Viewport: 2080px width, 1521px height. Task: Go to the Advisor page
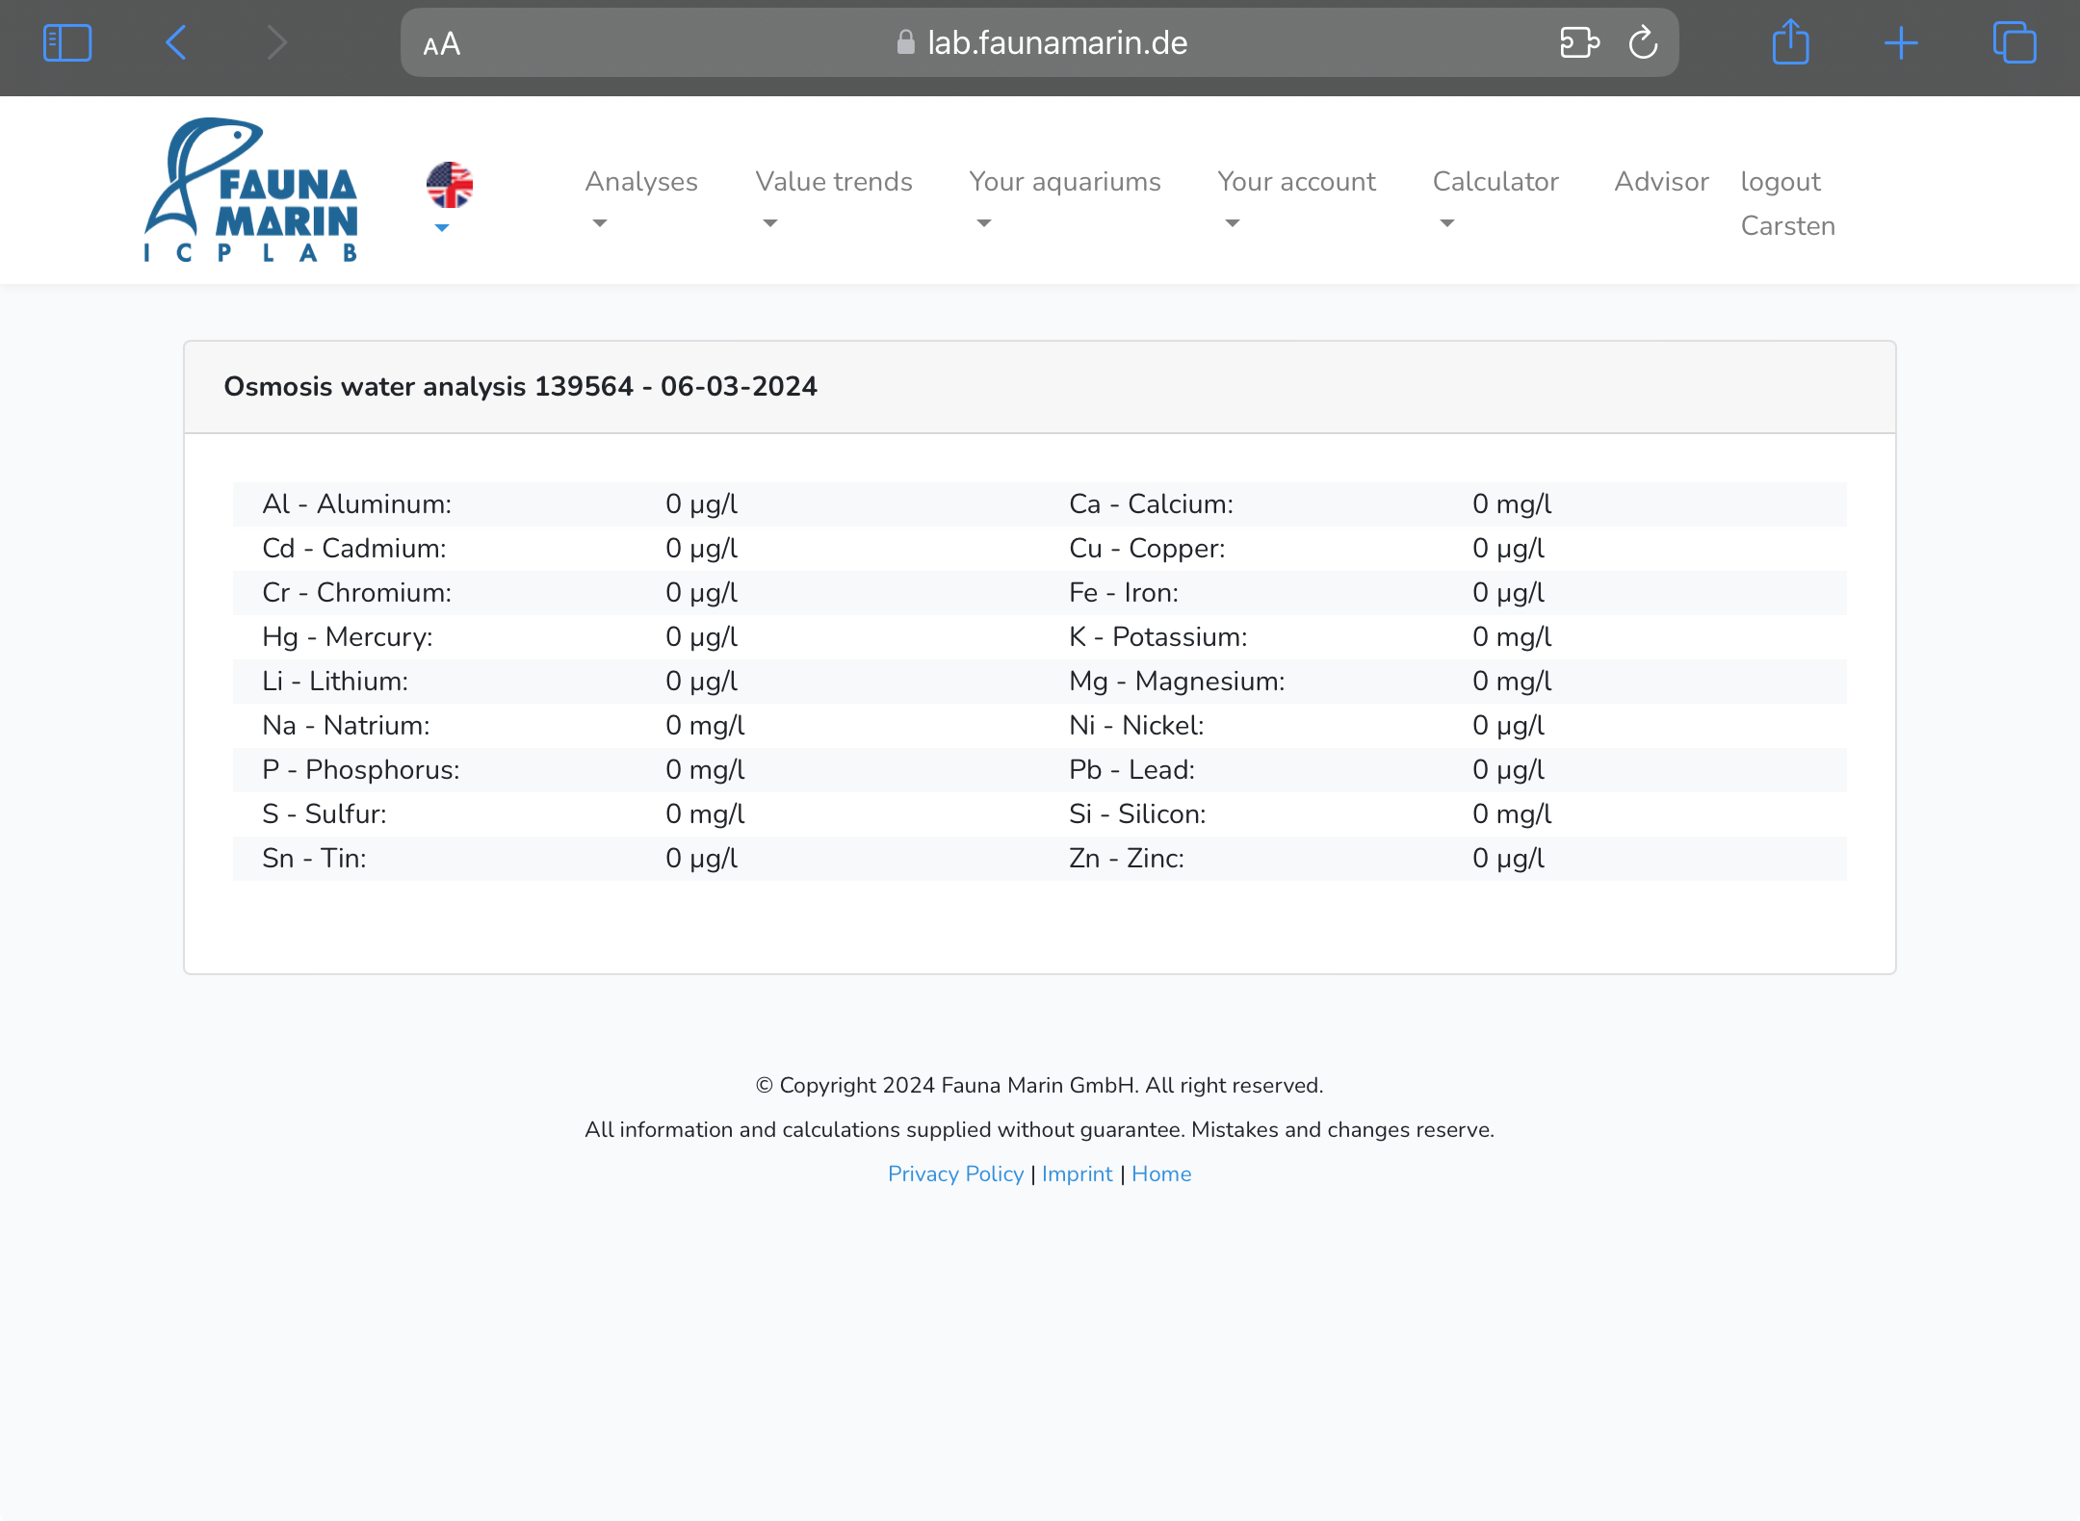[x=1661, y=182]
